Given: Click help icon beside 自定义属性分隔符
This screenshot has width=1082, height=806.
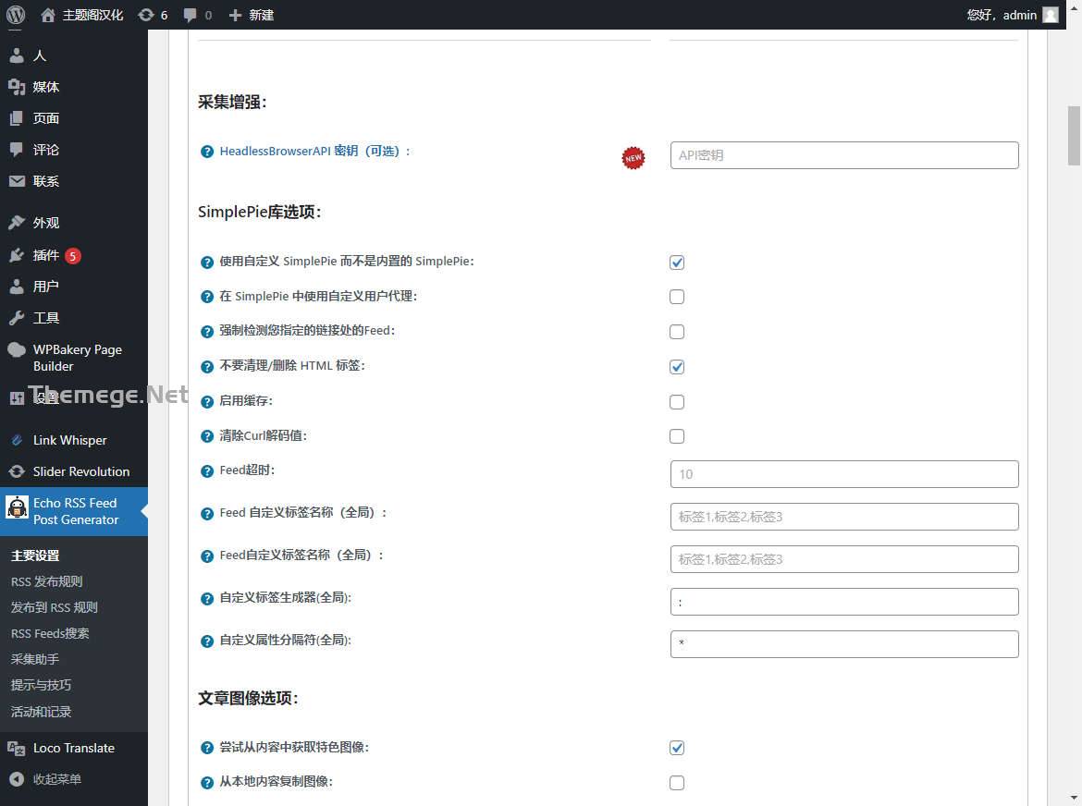Looking at the screenshot, I should [207, 641].
